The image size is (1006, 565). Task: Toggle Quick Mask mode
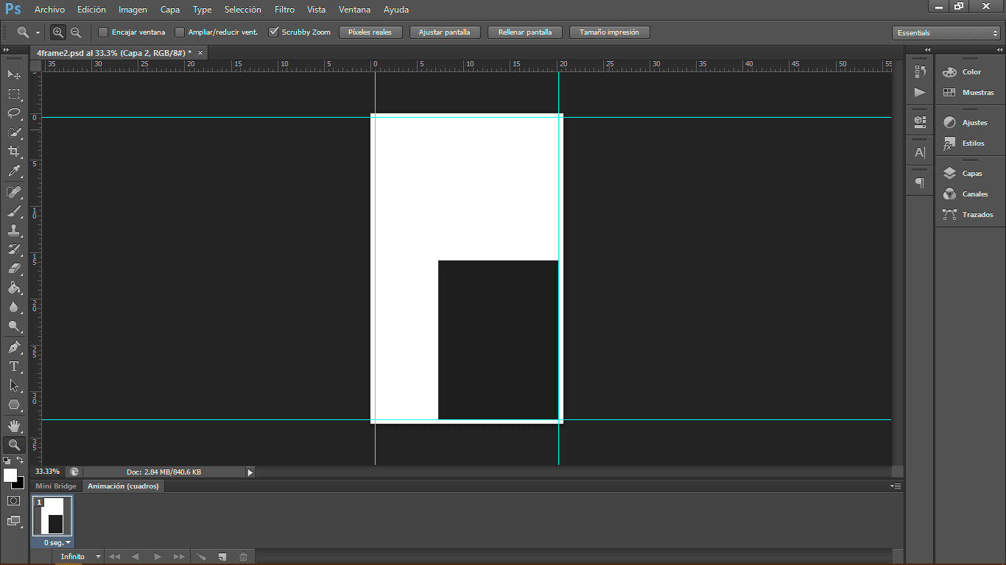[14, 500]
